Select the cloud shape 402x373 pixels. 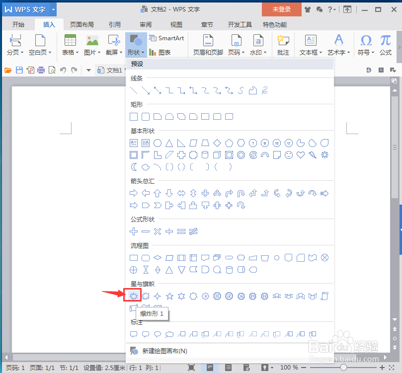coord(146,167)
